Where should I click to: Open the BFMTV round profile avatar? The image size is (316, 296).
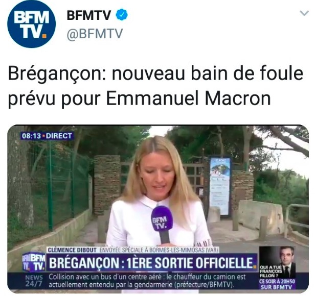(31, 23)
